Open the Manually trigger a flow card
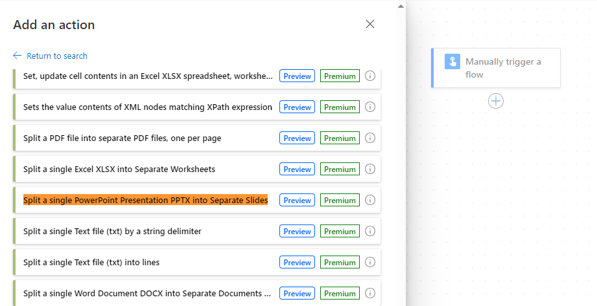Viewport: 597px width, 306px height. pyautogui.click(x=496, y=68)
